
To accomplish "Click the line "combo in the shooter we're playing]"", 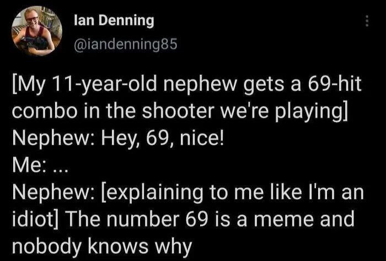I will click(x=180, y=112).
